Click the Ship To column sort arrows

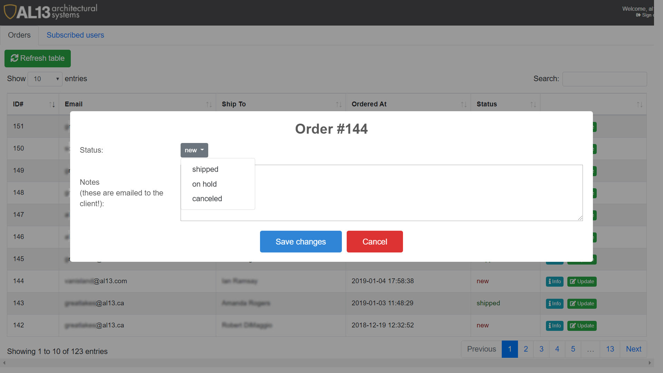coord(339,104)
